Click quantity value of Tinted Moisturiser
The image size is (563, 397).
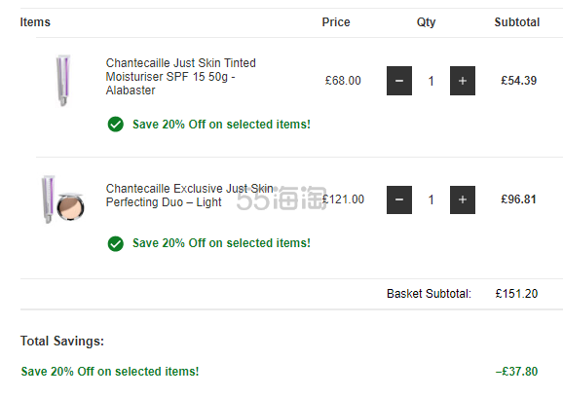coord(431,81)
